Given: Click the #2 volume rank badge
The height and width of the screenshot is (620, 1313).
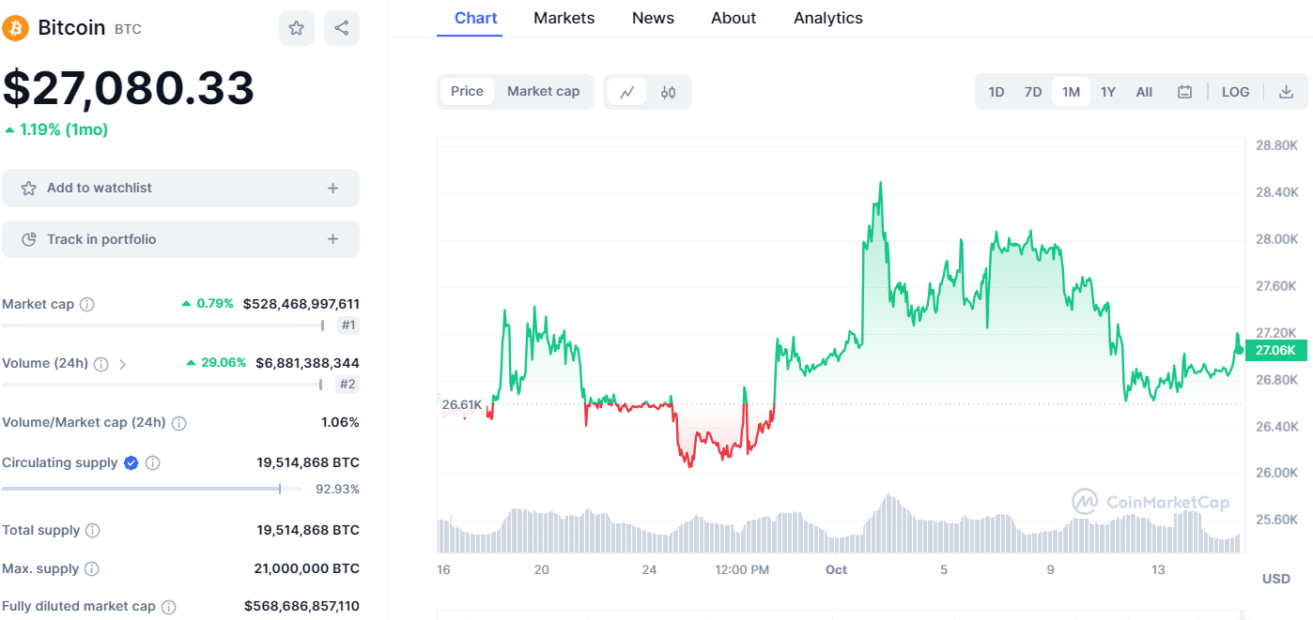Looking at the screenshot, I should click(348, 384).
